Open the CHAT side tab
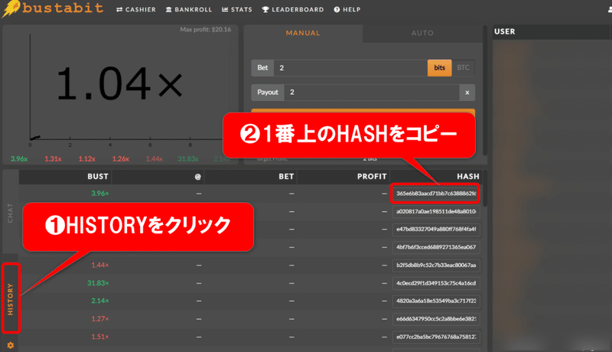The image size is (612, 352). 11,213
